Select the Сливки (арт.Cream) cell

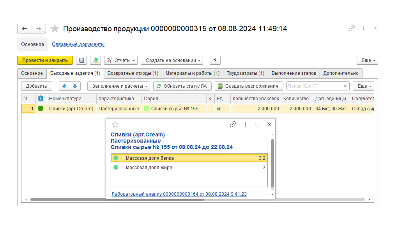71,109
